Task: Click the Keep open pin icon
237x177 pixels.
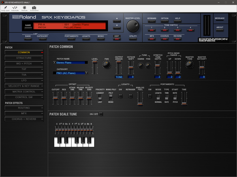Action: (x=5, y=8)
